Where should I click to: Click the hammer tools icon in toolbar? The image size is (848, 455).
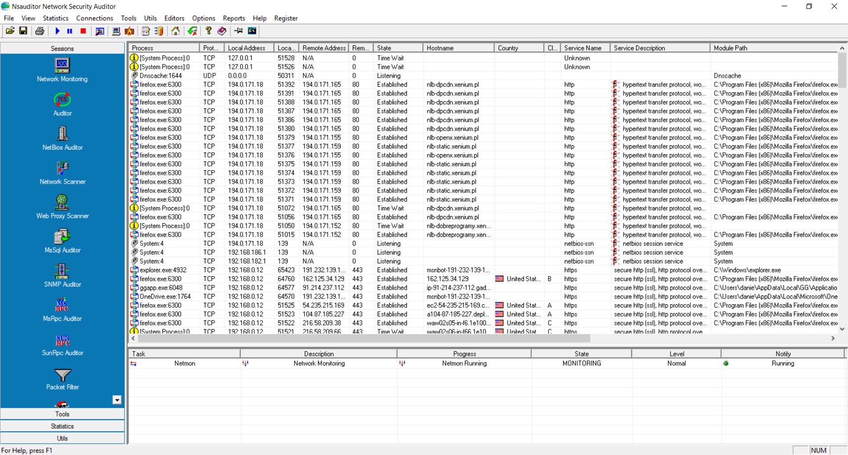100,31
